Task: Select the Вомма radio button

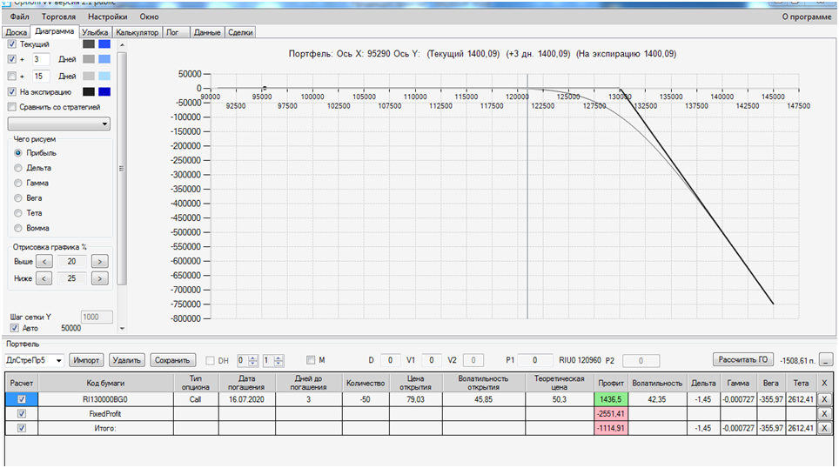Action: click(x=18, y=228)
